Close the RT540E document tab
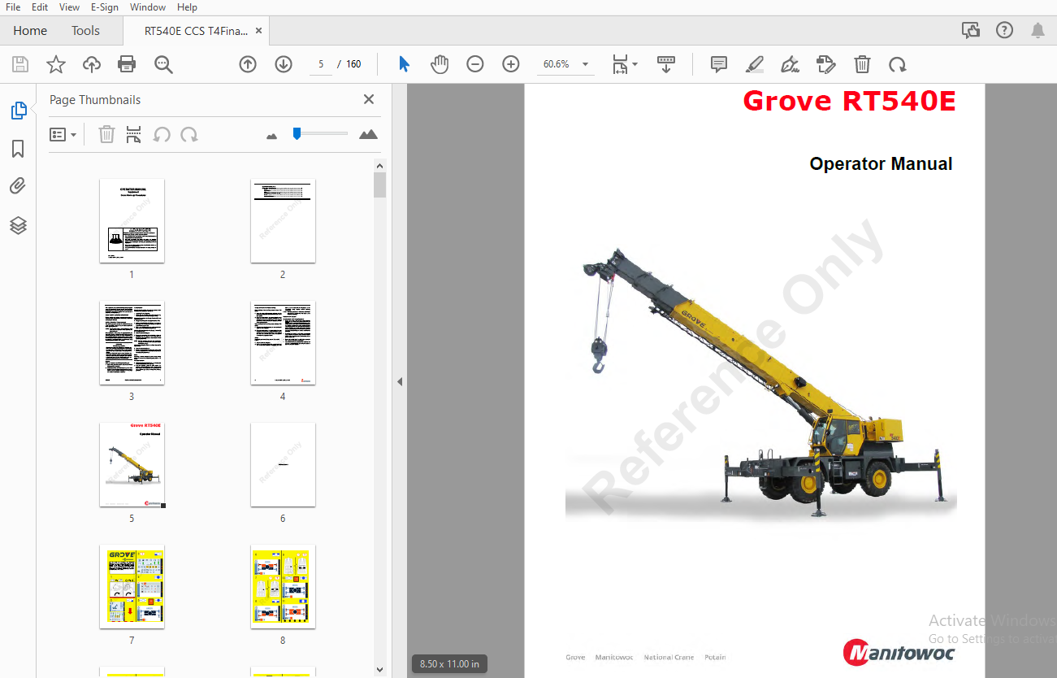The image size is (1057, 678). [259, 31]
